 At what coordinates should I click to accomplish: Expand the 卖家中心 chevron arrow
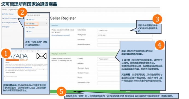point(47,19)
